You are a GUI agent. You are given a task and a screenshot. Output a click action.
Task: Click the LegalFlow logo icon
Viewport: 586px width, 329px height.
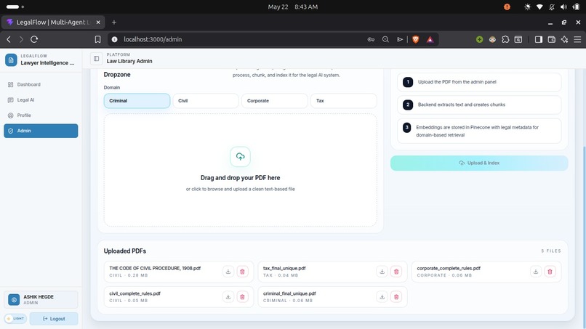click(11, 60)
